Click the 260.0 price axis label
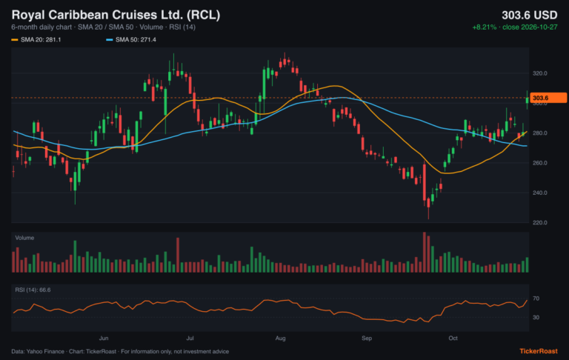This screenshot has height=360, width=569. (539, 163)
